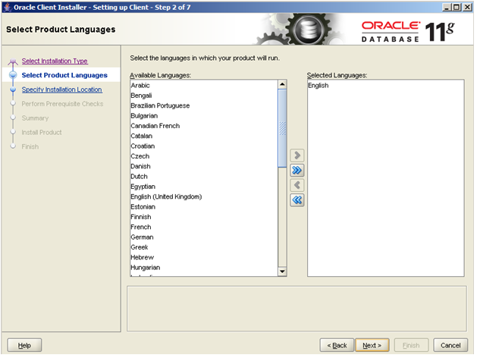Click the scroll down arrow of Available Languages
Viewport: 477px width, 358px height.
(x=282, y=272)
